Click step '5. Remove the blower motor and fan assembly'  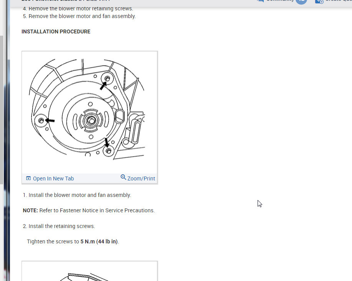[79, 16]
